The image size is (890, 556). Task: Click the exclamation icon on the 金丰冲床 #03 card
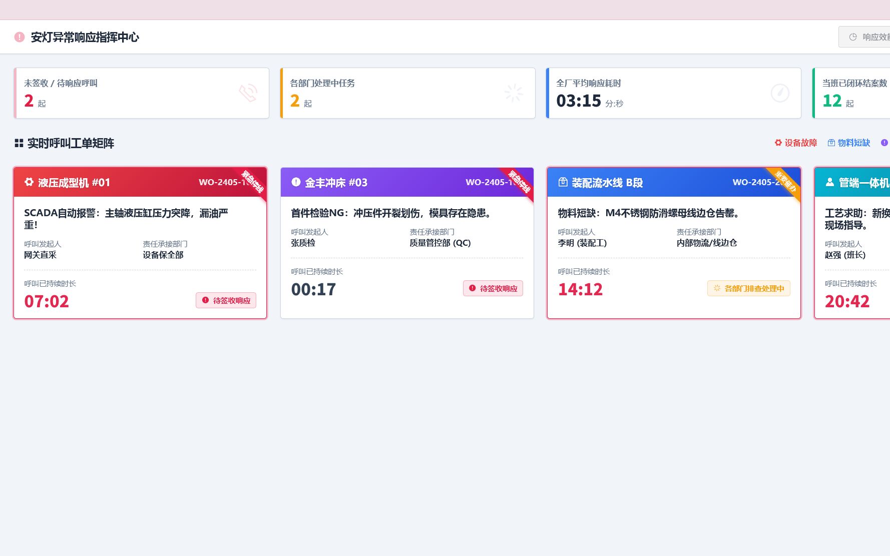click(x=296, y=182)
